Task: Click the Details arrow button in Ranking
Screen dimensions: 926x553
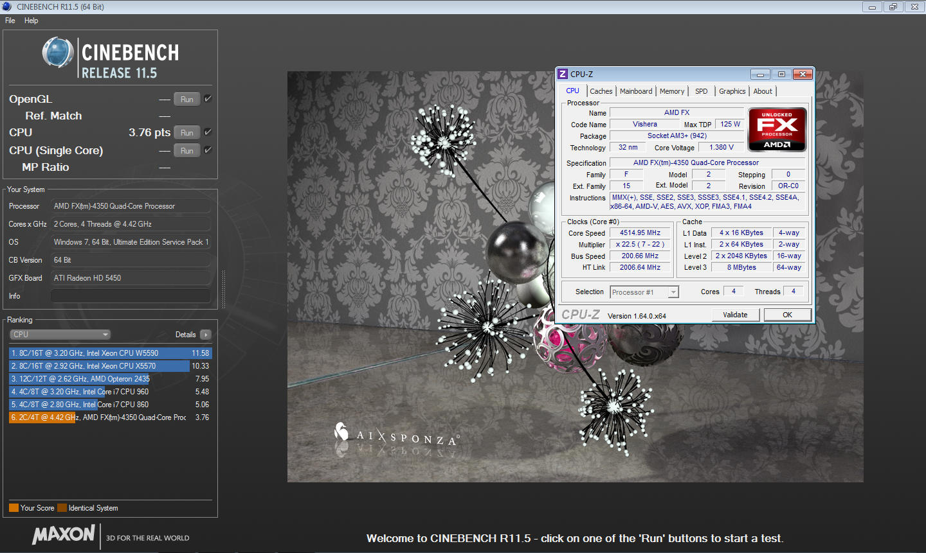Action: pyautogui.click(x=206, y=335)
